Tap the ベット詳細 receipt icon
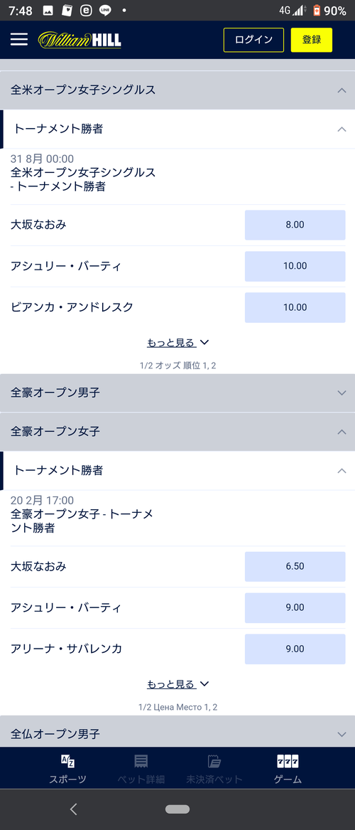 [141, 769]
